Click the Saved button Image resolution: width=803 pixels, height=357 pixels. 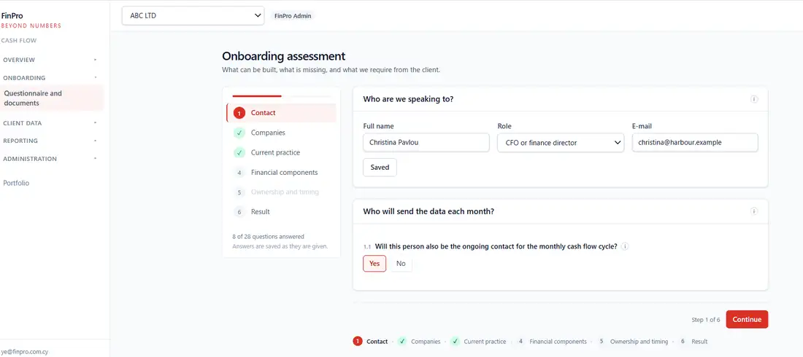(x=380, y=168)
